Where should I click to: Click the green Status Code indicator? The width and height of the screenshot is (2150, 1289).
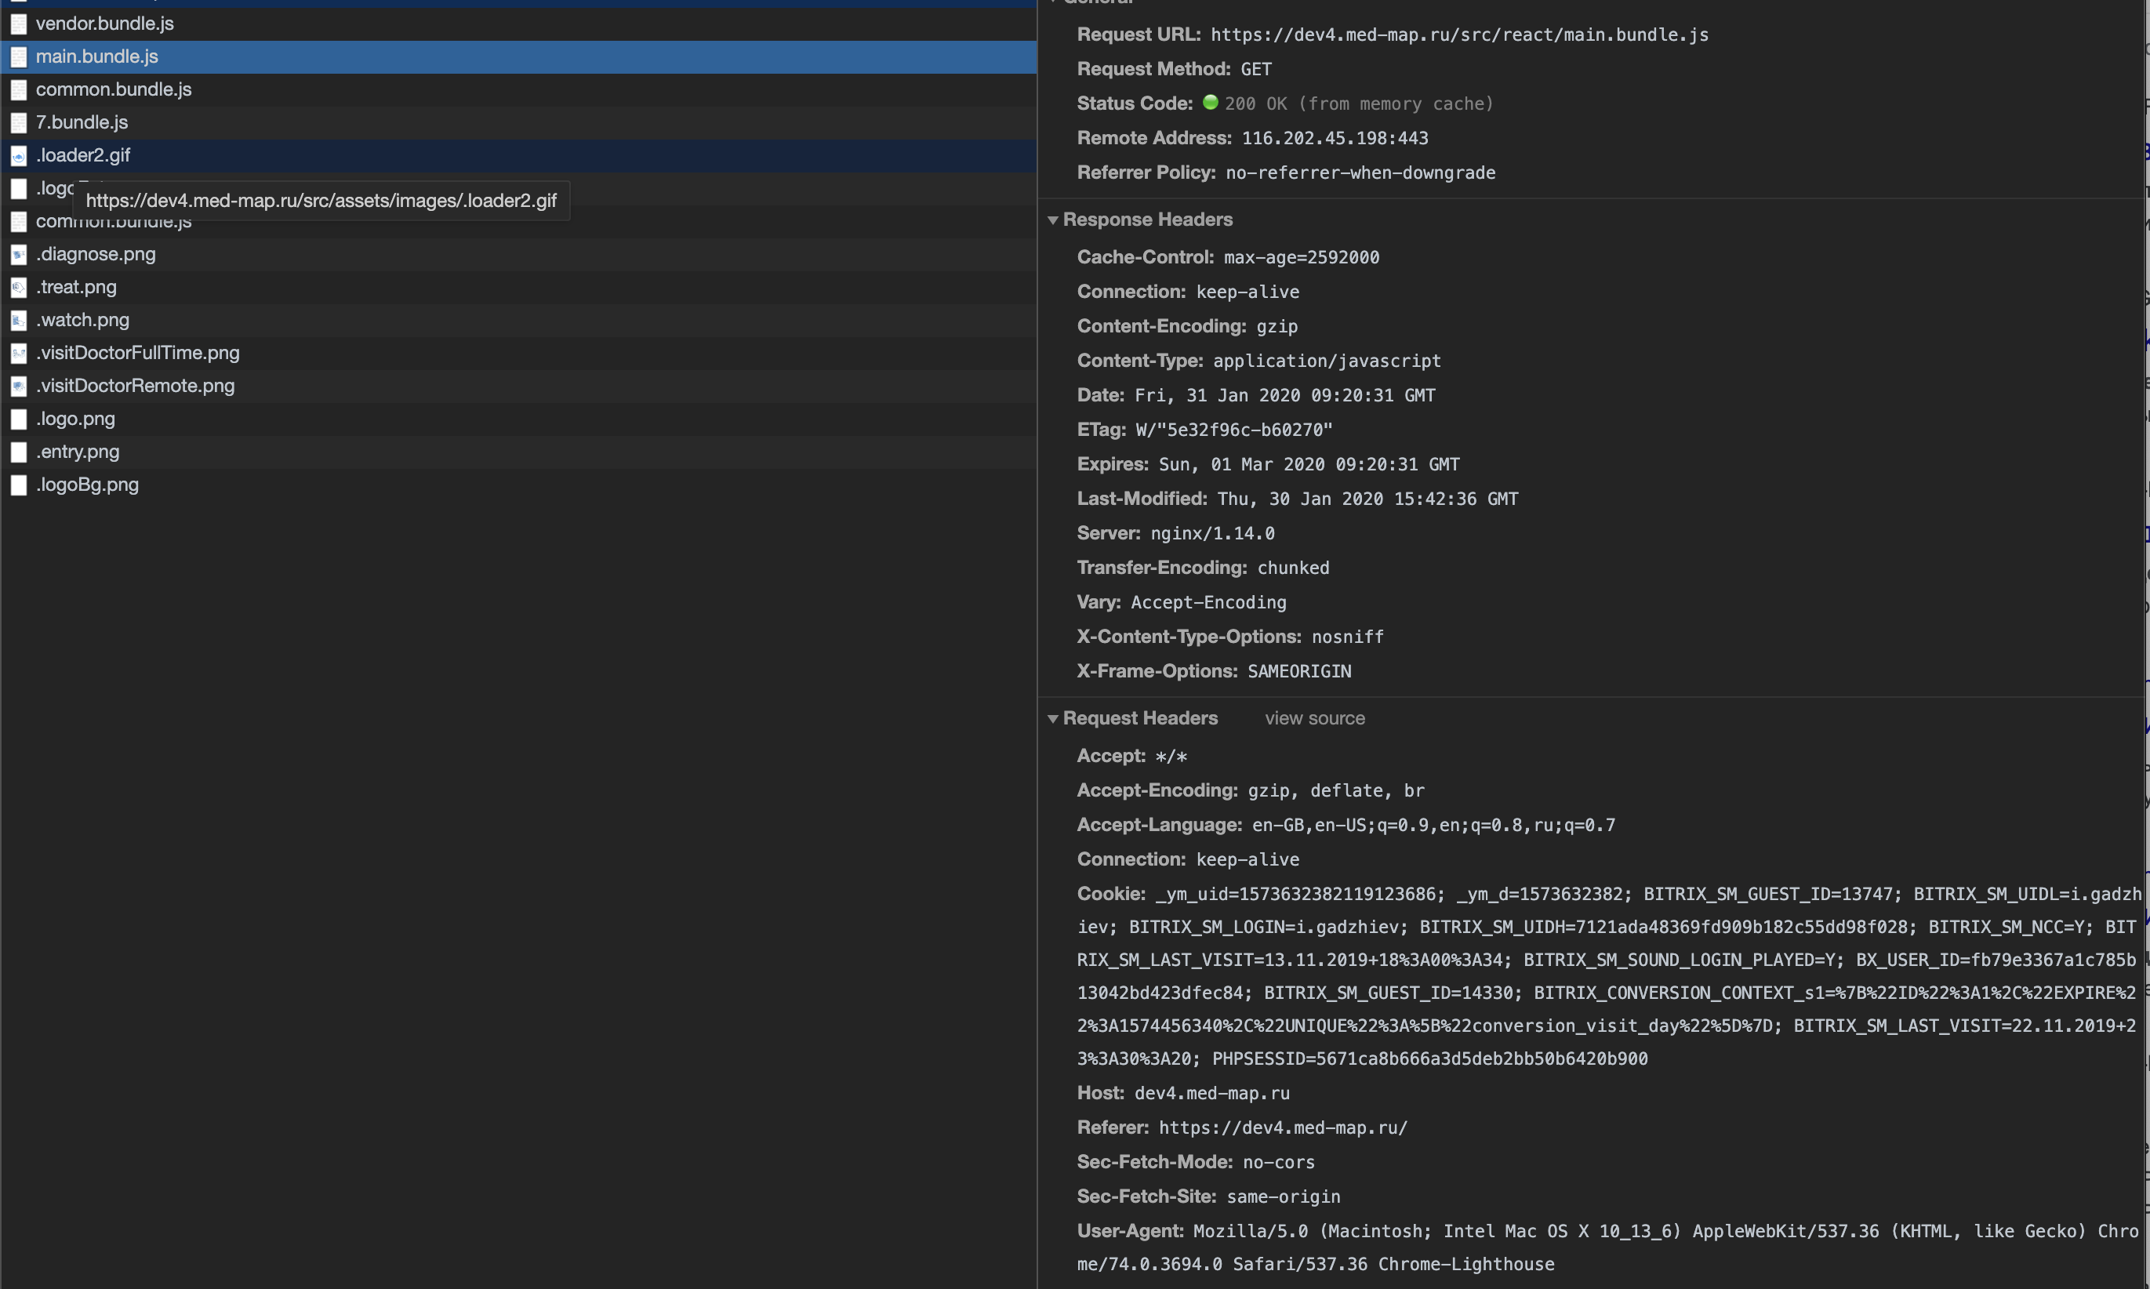[x=1210, y=103]
